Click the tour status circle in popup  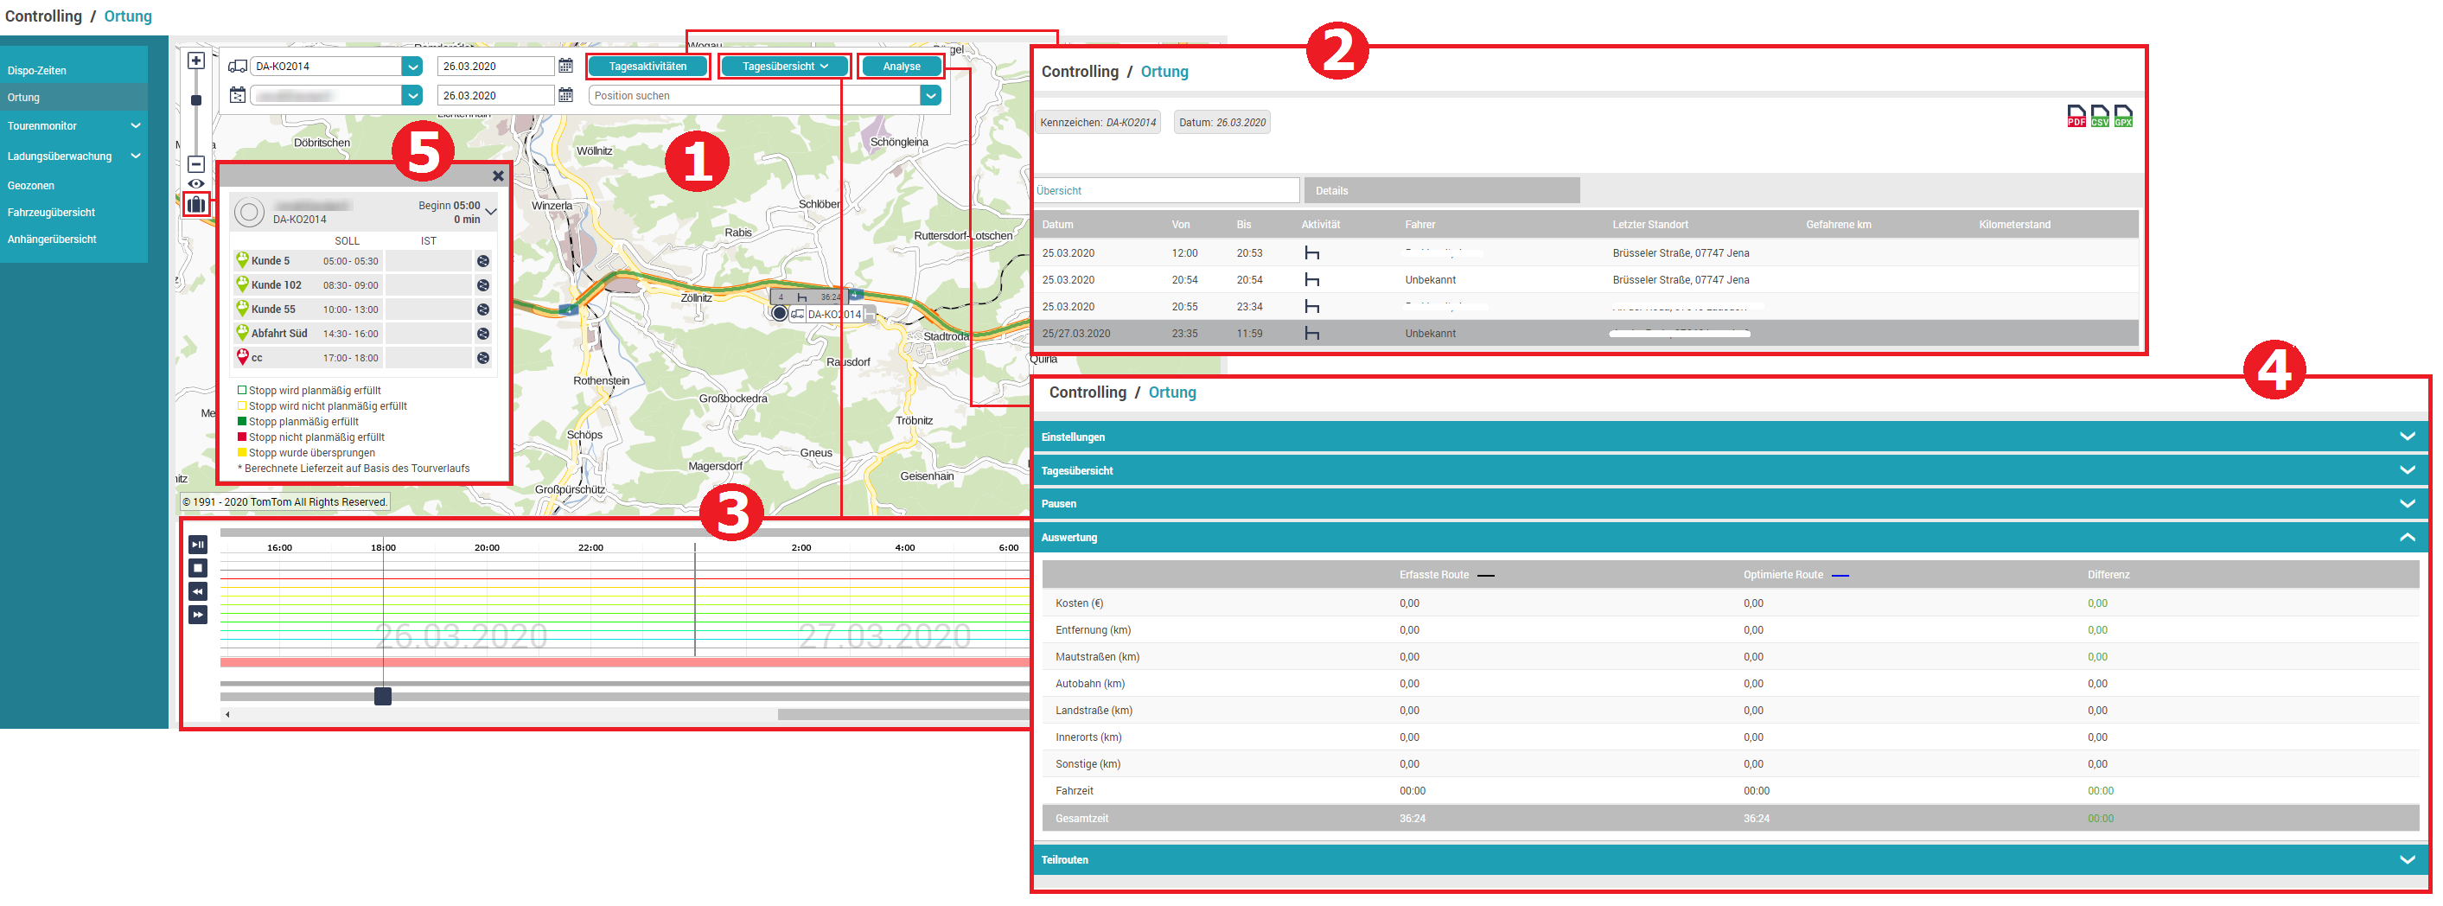[250, 213]
